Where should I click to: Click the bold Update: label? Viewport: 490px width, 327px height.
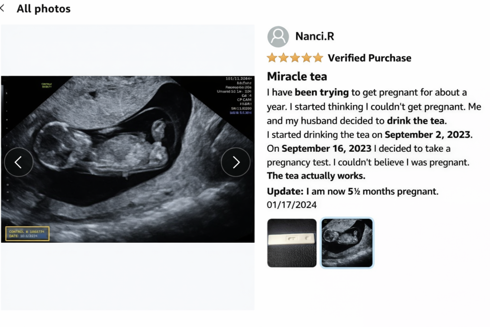(x=285, y=192)
